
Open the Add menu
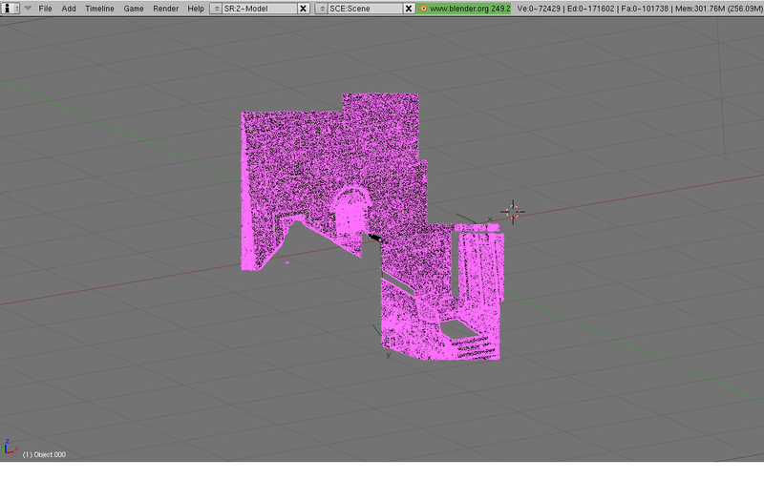pyautogui.click(x=69, y=9)
